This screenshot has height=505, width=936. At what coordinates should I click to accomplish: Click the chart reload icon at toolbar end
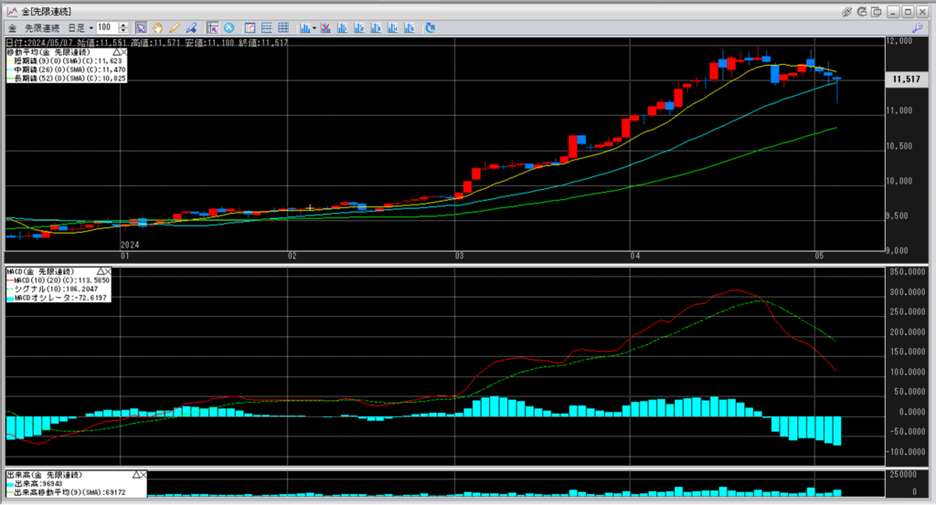(431, 27)
